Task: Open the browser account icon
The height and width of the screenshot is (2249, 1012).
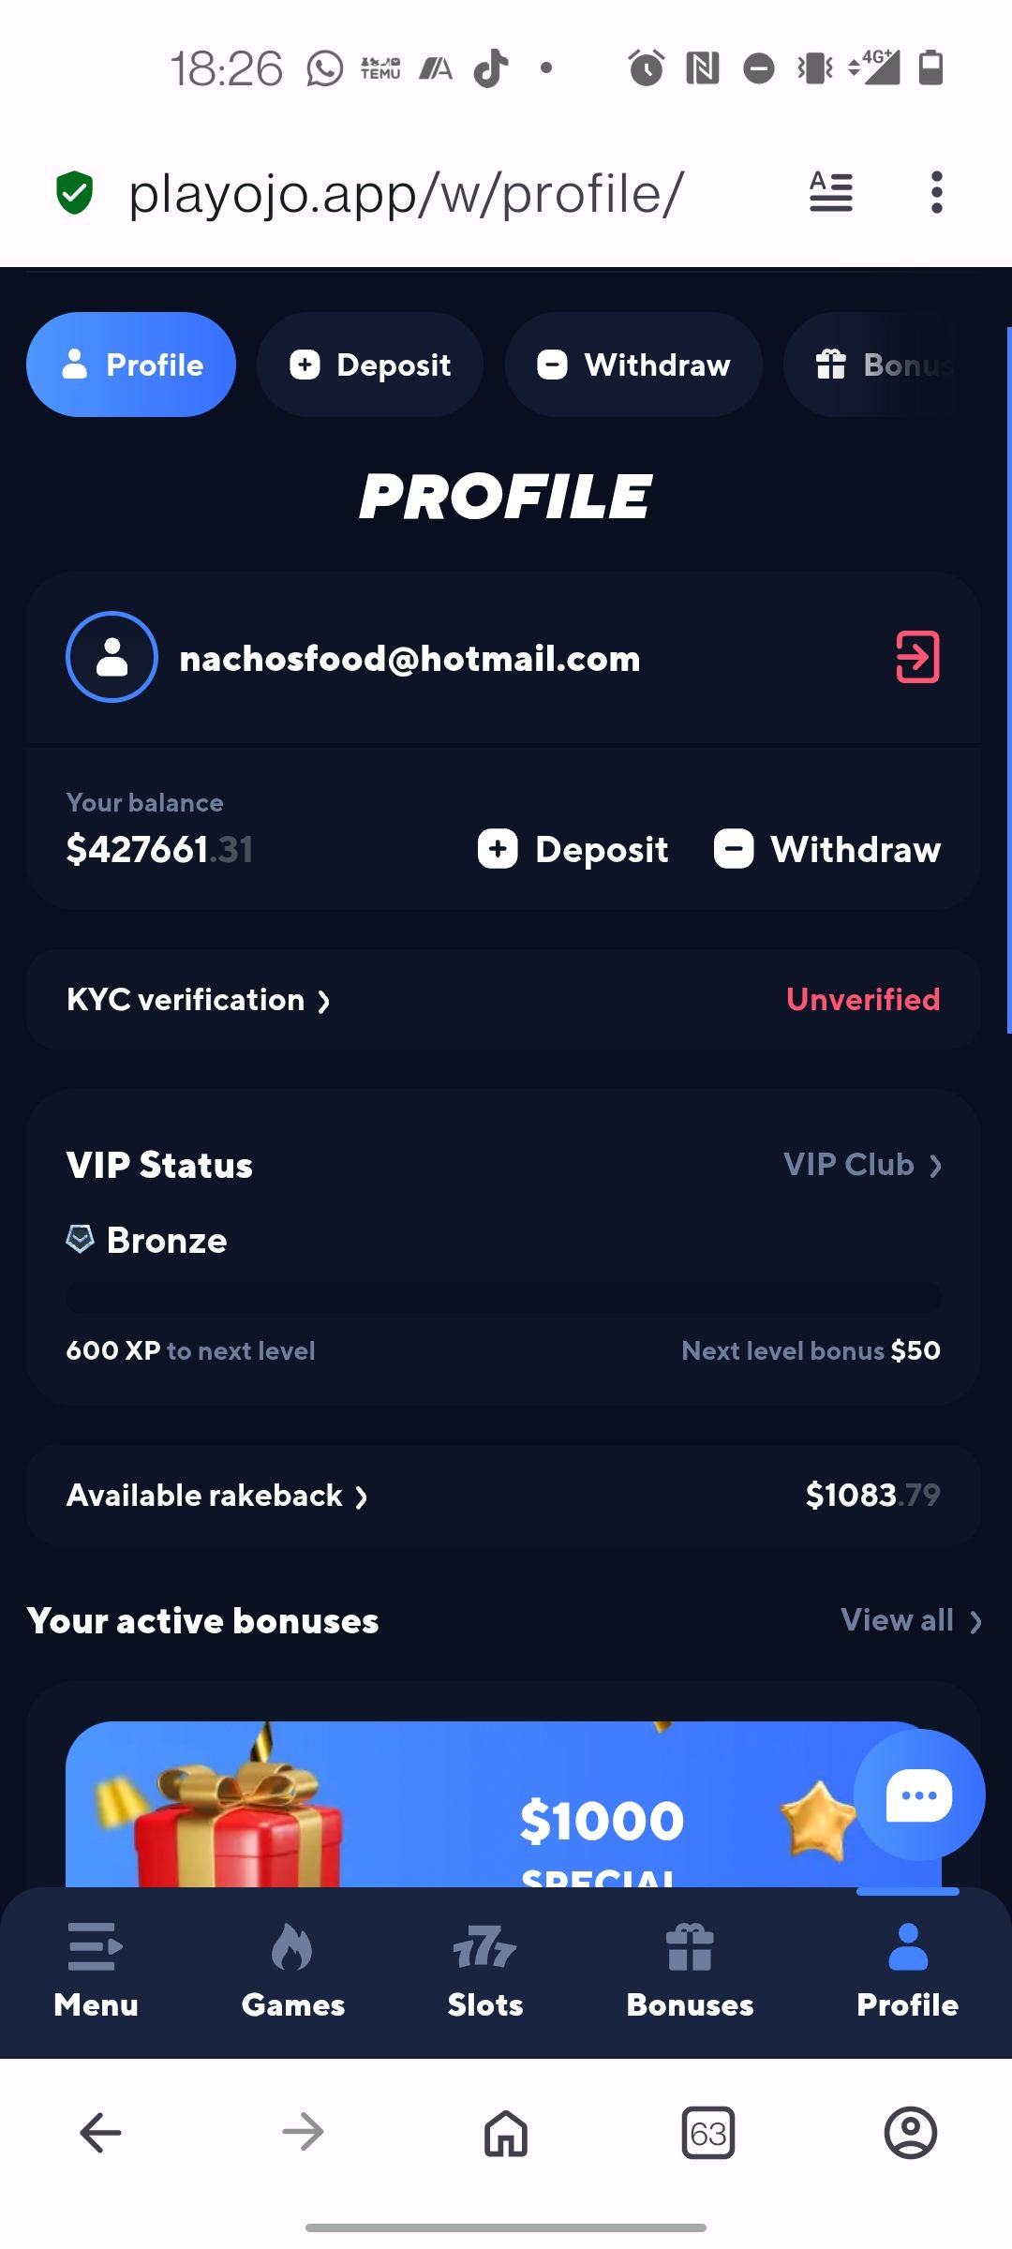Action: [x=910, y=2133]
